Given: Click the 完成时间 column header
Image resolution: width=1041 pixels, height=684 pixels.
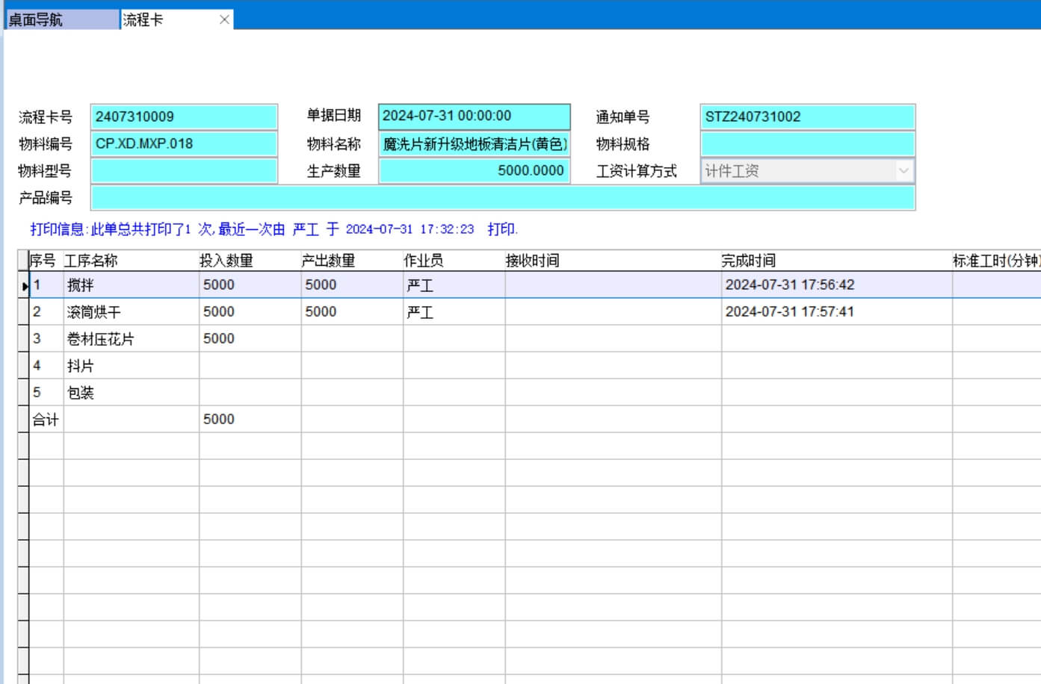Looking at the screenshot, I should tap(748, 261).
